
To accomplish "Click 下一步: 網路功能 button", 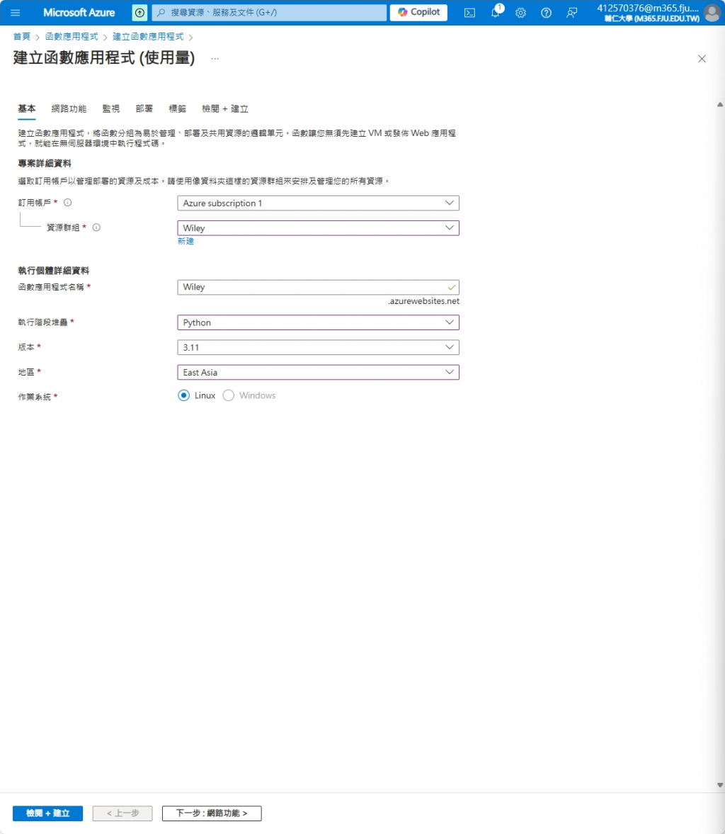I will coord(212,813).
